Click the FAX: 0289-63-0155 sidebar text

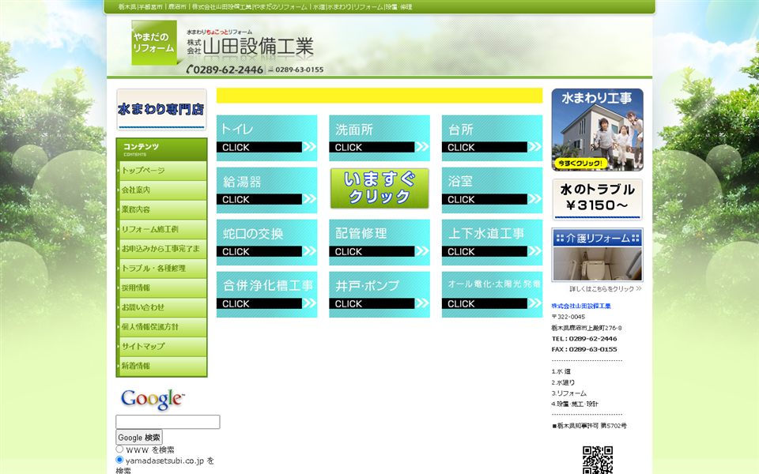[584, 349]
